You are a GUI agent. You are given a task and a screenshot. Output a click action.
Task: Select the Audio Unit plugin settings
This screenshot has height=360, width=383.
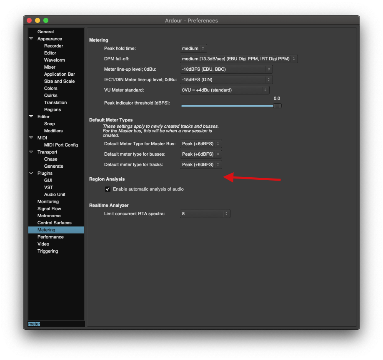55,194
